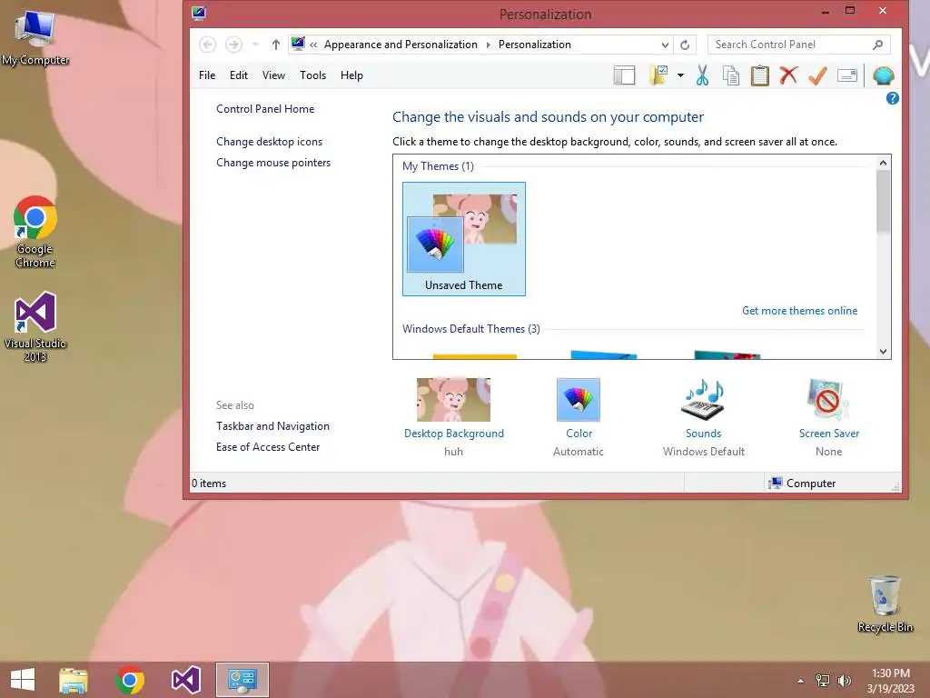Click the Paste clipboard icon
The width and height of the screenshot is (930, 698).
[x=760, y=75]
